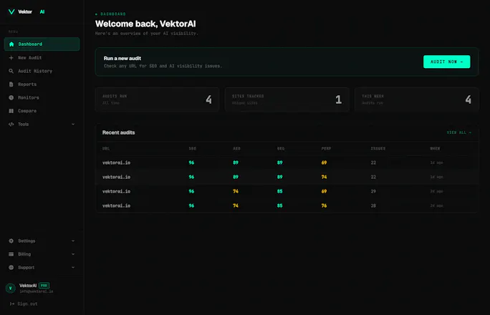Image resolution: width=490 pixels, height=315 pixels.
Task: Click the Tools menu label
Action: [x=24, y=125]
